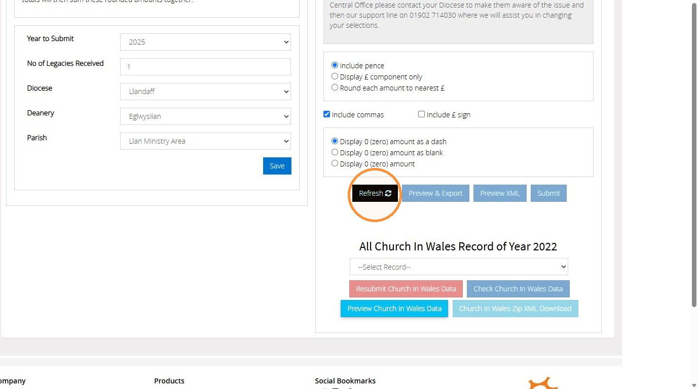
Task: Enable the Include £ sign checkbox
Action: point(421,114)
